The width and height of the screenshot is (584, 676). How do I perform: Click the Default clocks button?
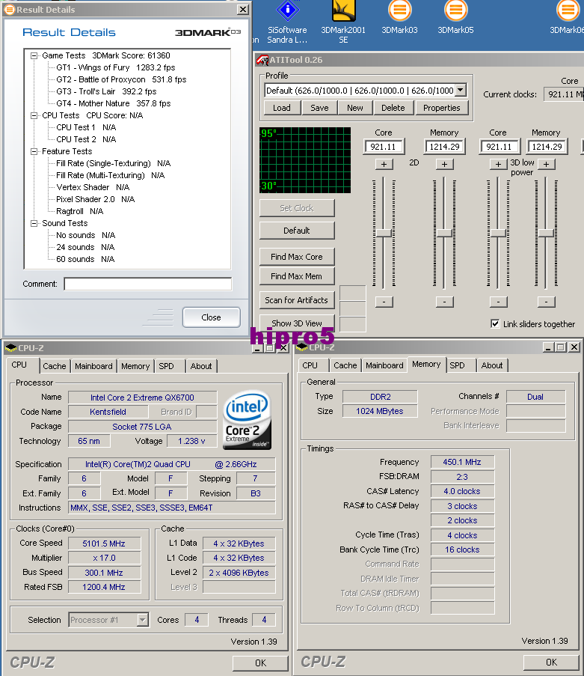(297, 231)
